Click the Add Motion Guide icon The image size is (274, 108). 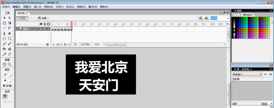click(x=22, y=44)
